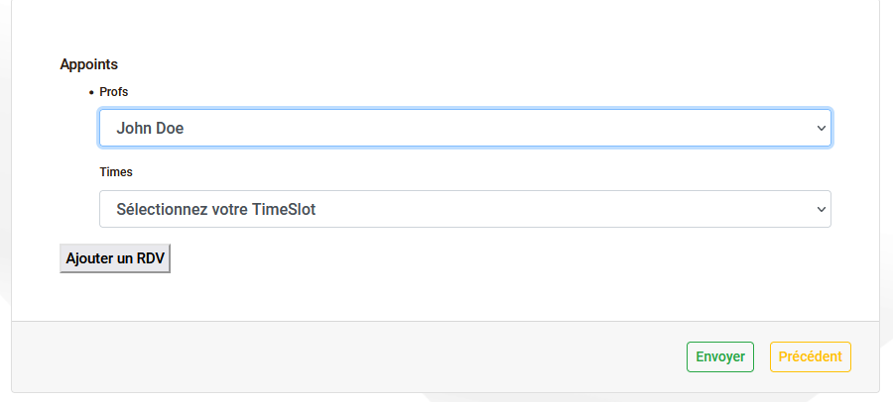The image size is (893, 402).
Task: Click the Appoints section heading
Action: click(x=89, y=64)
